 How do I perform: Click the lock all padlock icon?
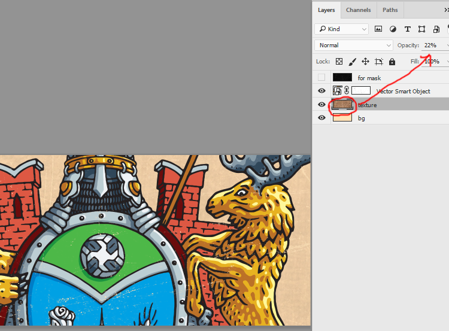(x=392, y=62)
